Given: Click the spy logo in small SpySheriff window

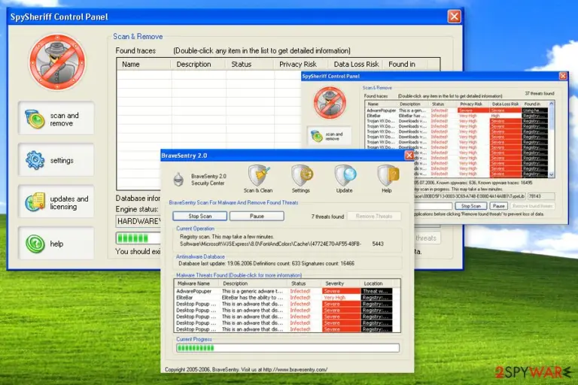Looking at the screenshot, I should [x=330, y=103].
